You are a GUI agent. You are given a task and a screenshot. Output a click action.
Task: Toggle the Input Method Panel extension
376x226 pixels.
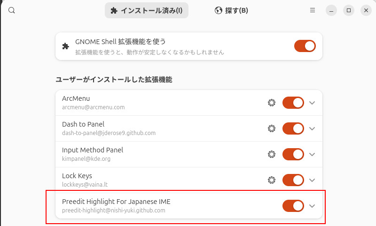point(293,154)
